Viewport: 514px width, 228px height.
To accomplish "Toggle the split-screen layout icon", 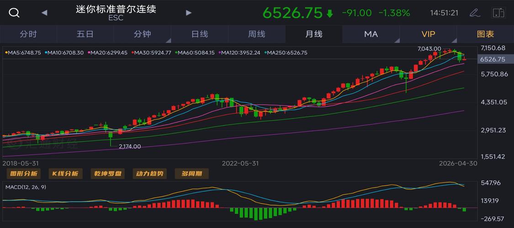I will click(x=498, y=13).
